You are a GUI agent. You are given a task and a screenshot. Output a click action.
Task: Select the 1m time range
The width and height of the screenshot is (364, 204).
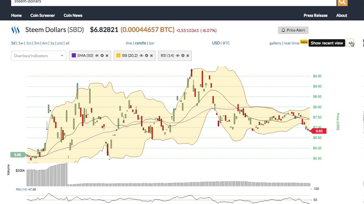pyautogui.click(x=28, y=43)
